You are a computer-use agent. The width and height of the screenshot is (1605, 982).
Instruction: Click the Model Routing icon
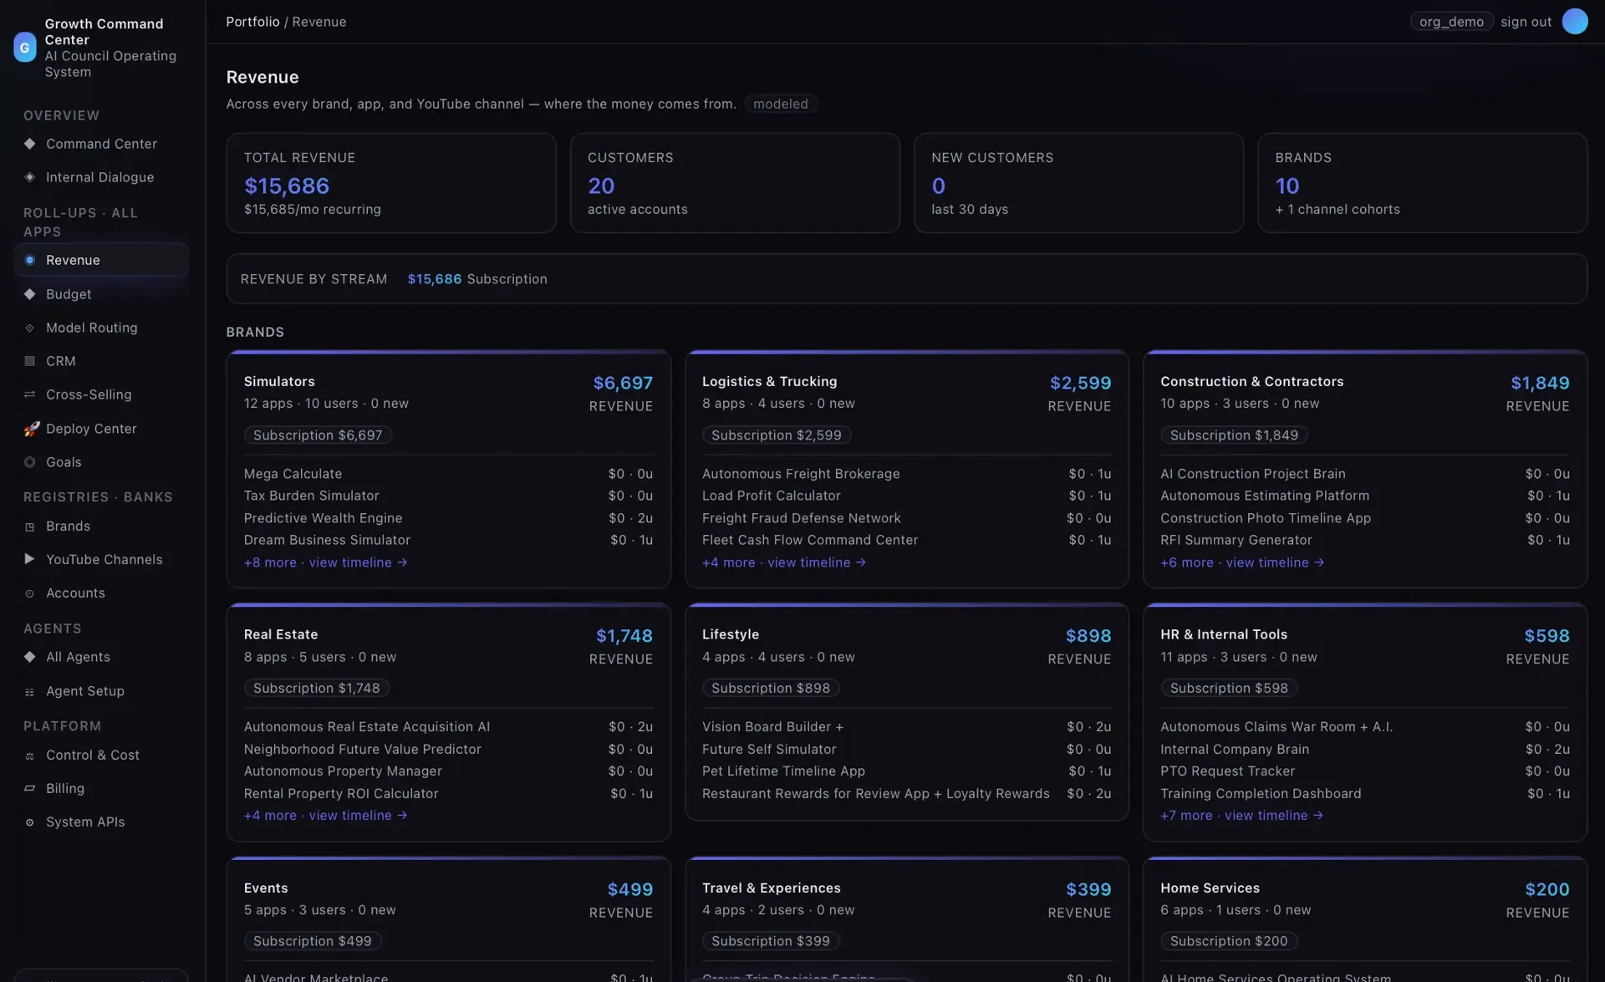pos(30,328)
